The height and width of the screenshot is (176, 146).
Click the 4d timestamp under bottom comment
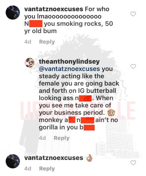pos(28,169)
